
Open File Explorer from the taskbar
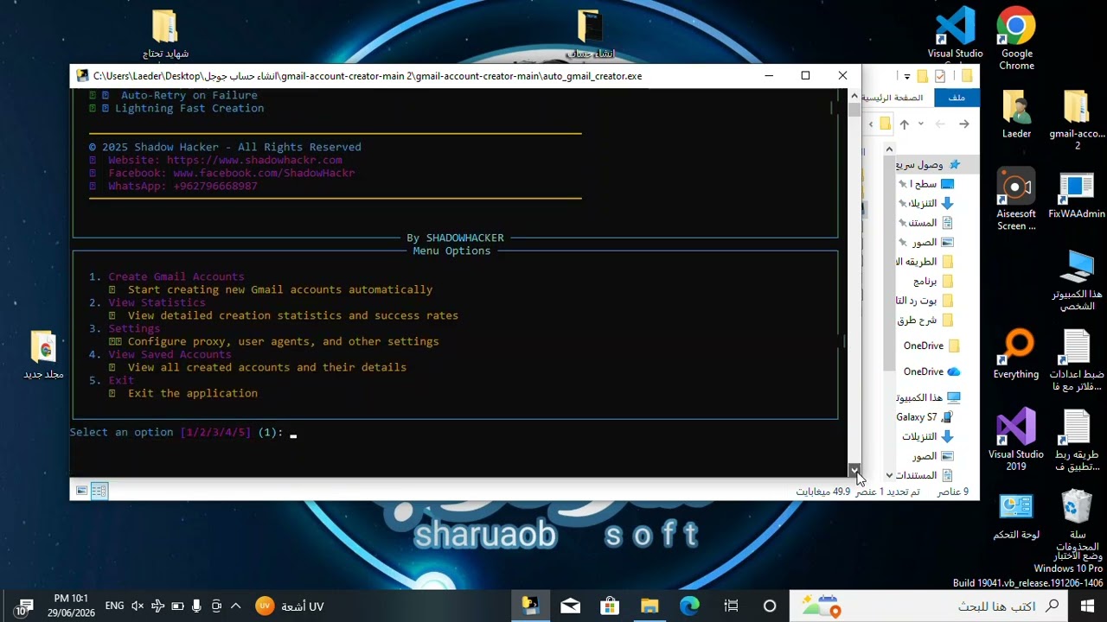click(649, 606)
